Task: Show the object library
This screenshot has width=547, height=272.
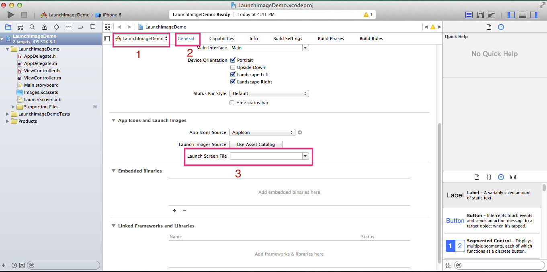Action: (x=501, y=177)
